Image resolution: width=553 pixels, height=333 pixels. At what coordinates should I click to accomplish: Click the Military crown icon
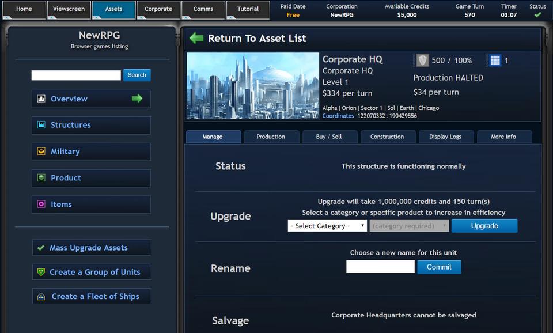[41, 152]
